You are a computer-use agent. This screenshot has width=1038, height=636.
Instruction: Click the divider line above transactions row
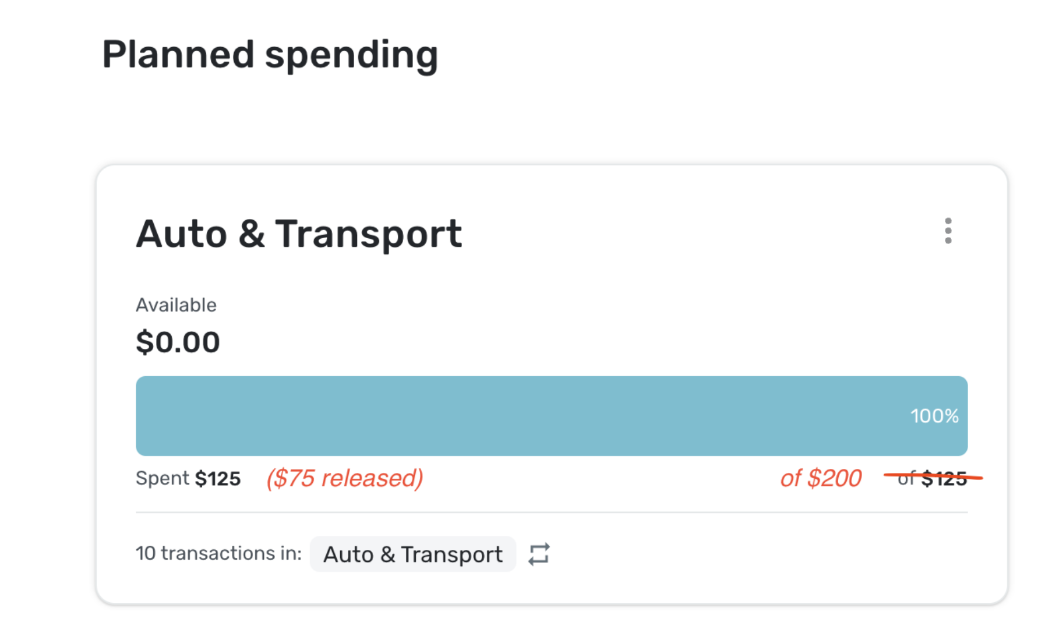[551, 513]
